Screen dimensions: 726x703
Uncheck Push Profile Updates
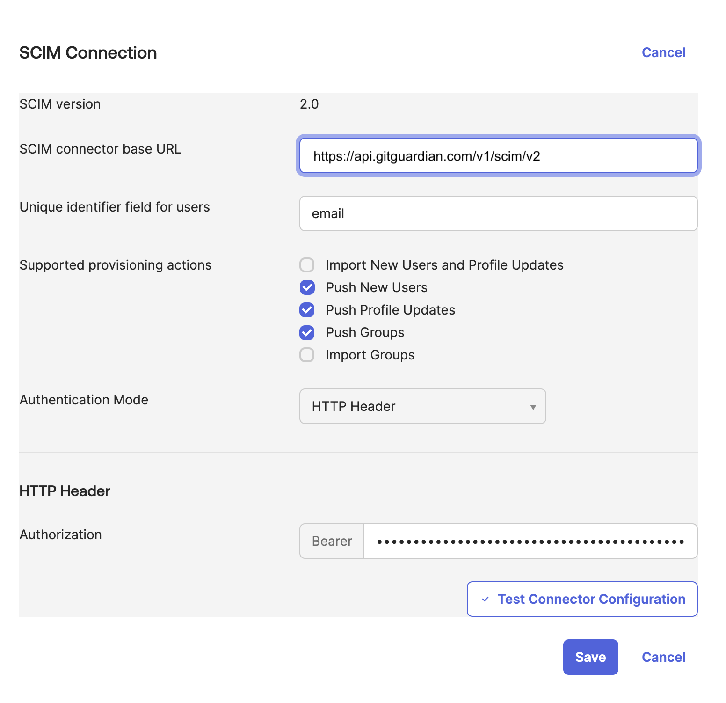point(306,310)
